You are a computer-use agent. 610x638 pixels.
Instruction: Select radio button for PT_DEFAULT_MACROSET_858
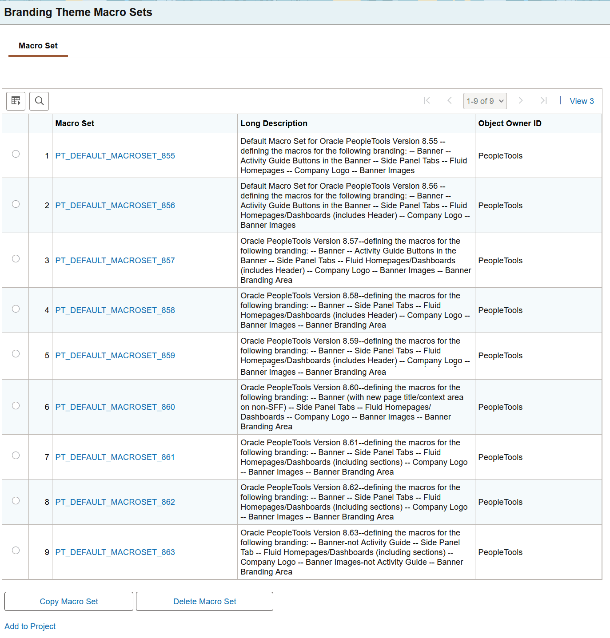click(16, 309)
